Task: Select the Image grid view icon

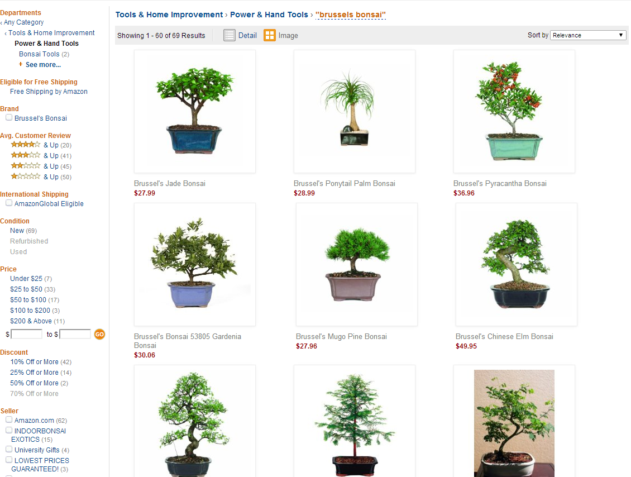Action: point(270,35)
